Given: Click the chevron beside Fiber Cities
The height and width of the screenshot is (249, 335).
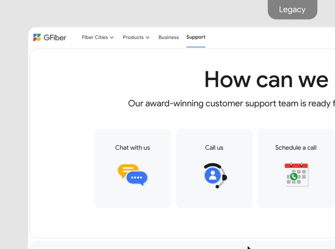Looking at the screenshot, I should (x=112, y=38).
